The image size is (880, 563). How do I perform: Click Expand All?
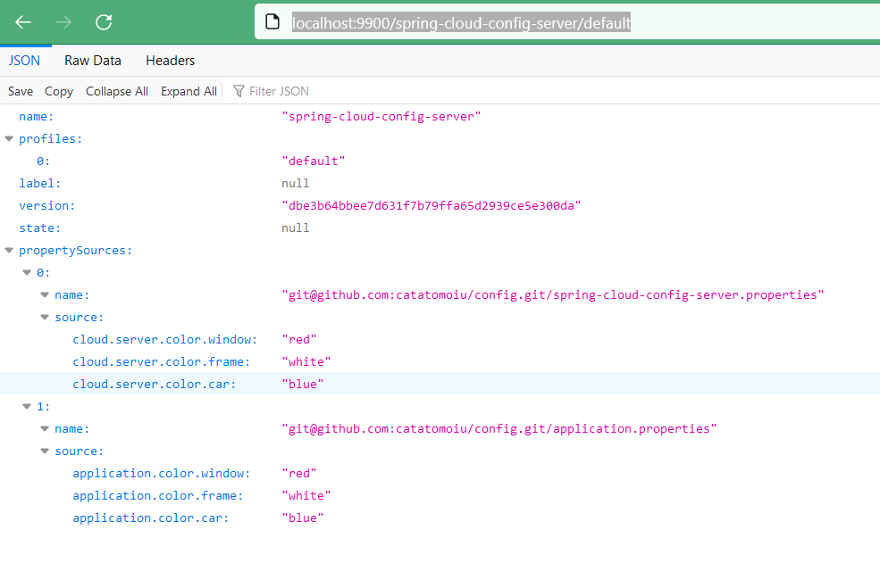point(189,91)
